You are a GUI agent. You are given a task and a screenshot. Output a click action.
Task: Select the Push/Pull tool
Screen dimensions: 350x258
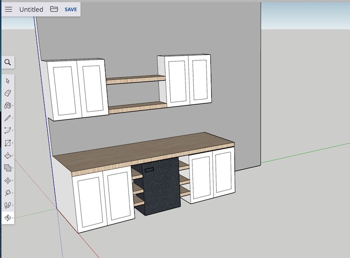point(7,155)
